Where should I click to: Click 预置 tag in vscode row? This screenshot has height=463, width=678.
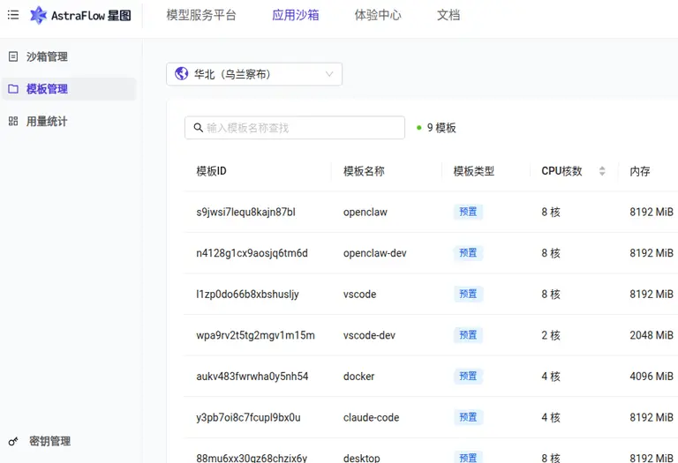[468, 294]
